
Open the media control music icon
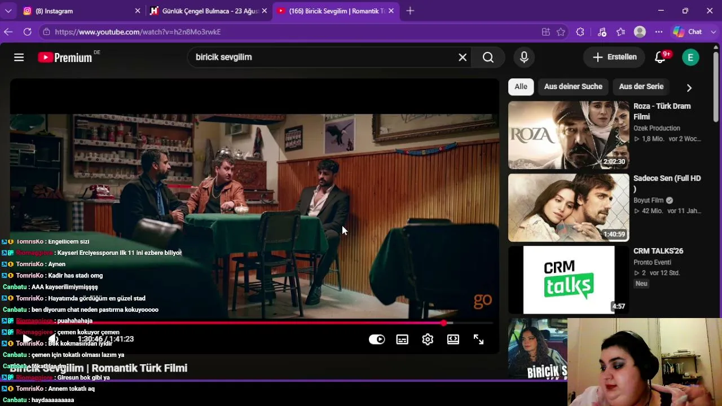(602, 32)
